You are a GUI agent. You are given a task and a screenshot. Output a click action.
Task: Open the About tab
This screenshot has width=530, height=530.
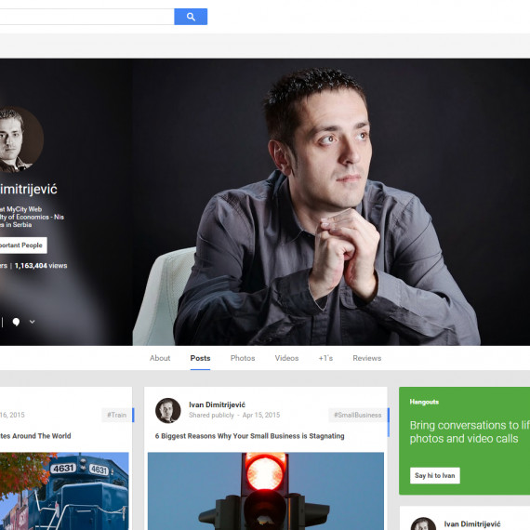click(x=160, y=358)
